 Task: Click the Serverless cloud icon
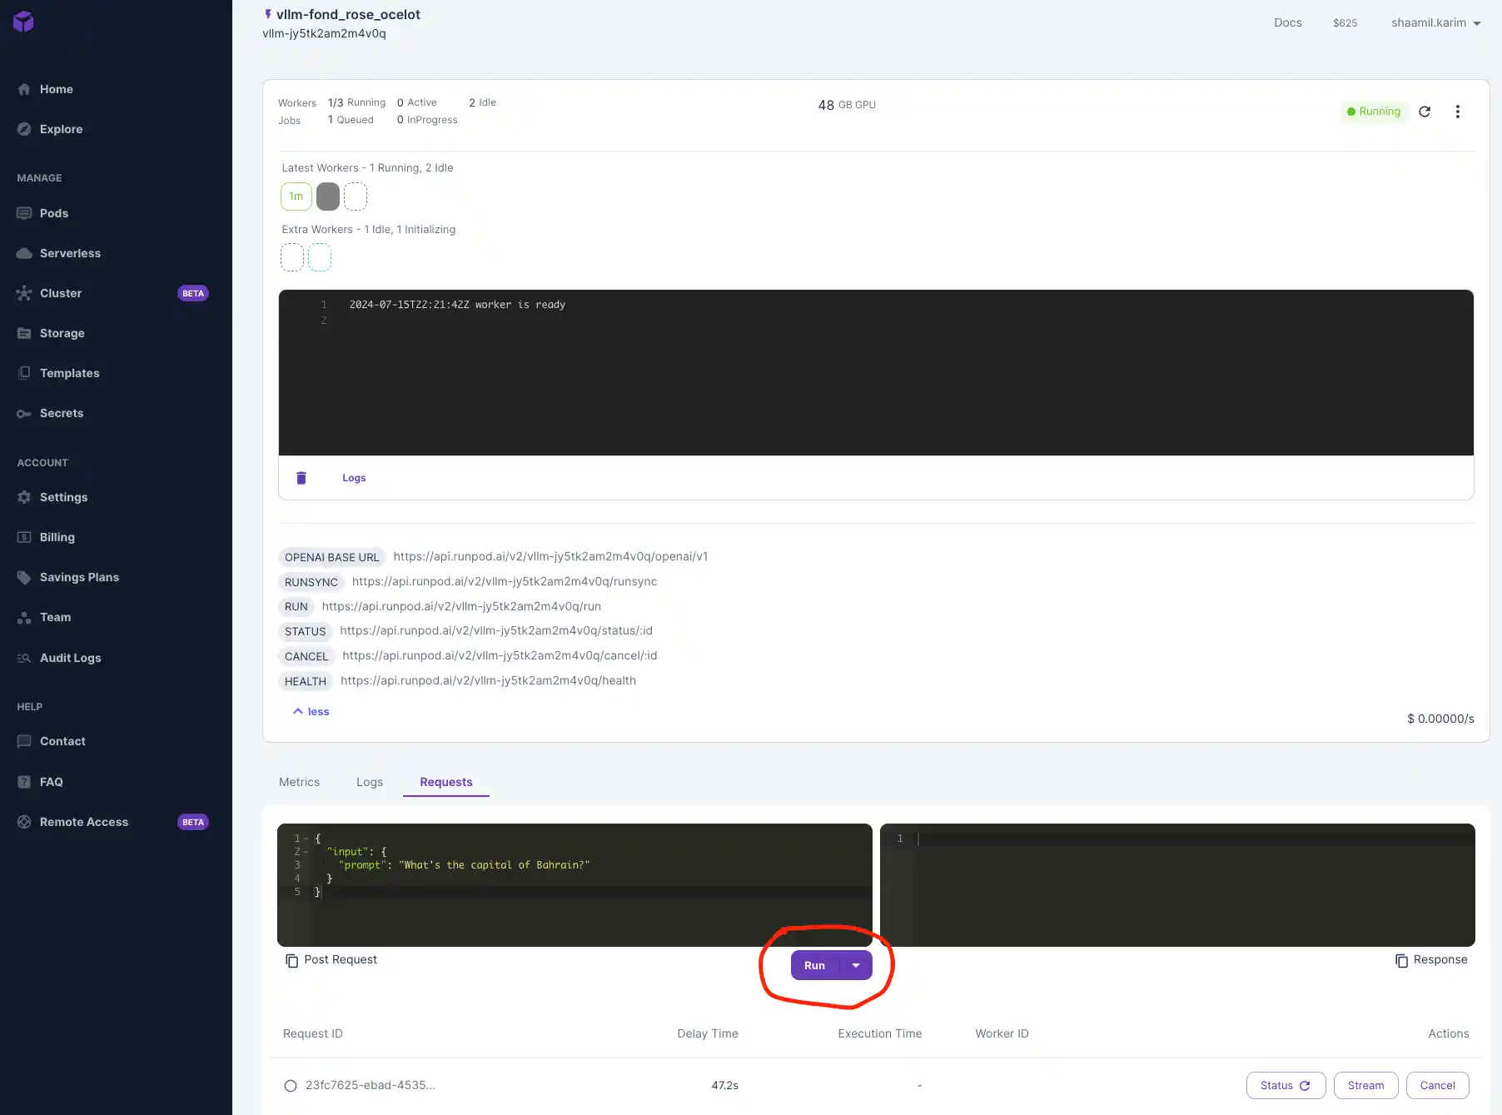[x=24, y=253]
